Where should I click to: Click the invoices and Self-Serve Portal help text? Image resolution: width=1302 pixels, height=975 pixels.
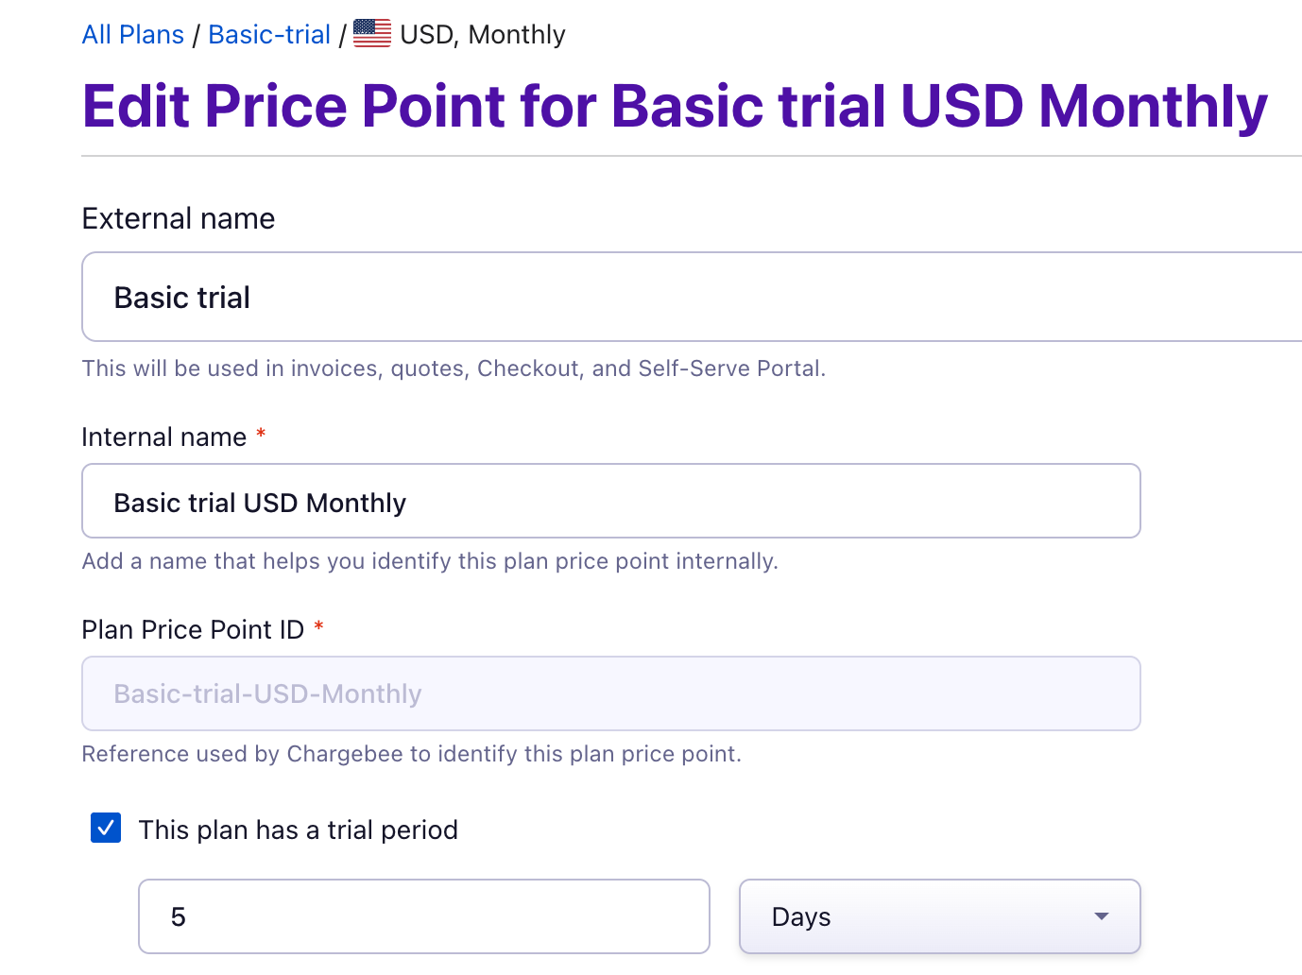point(454,368)
